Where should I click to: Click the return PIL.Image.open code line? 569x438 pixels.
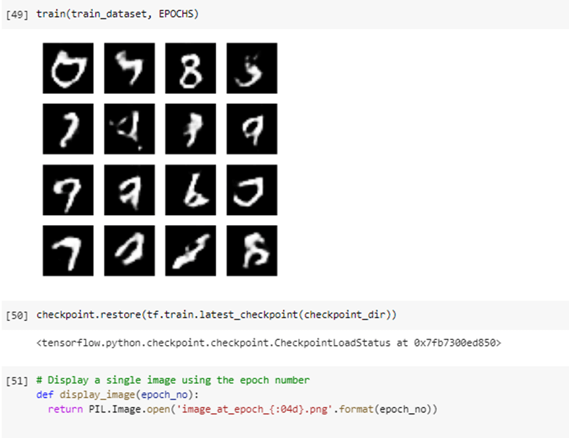[x=242, y=410]
